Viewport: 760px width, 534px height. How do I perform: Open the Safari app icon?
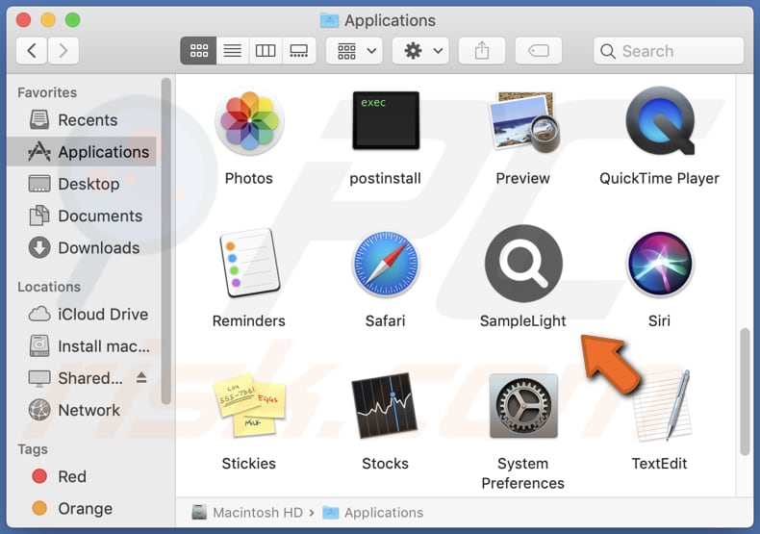pos(385,265)
